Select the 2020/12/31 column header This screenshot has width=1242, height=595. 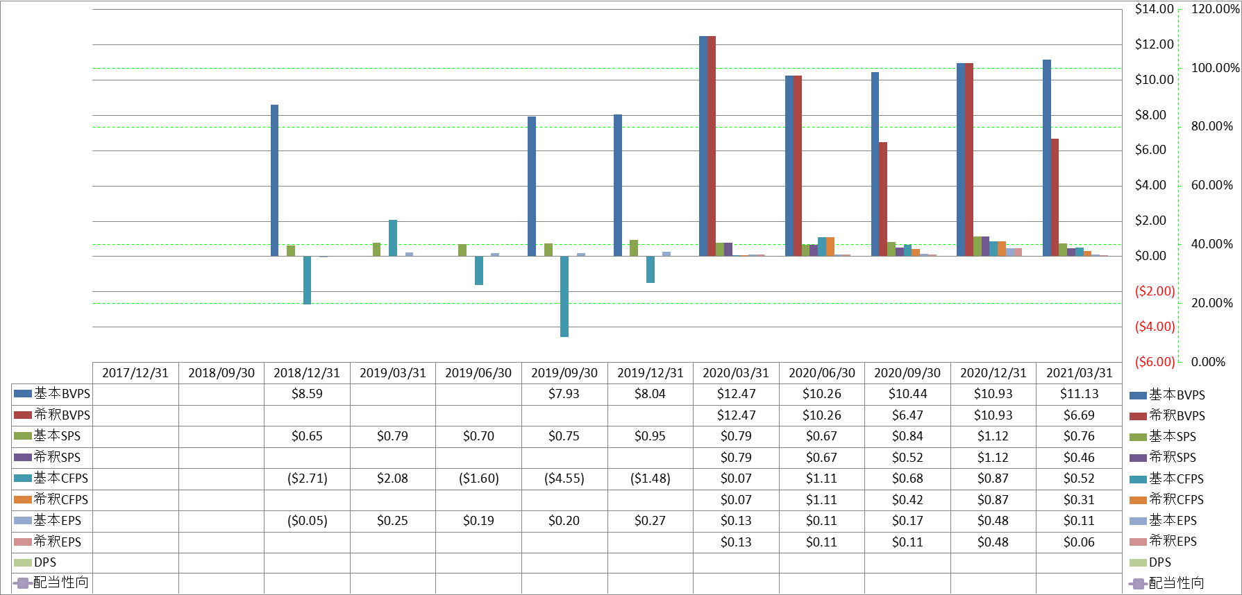click(x=993, y=372)
